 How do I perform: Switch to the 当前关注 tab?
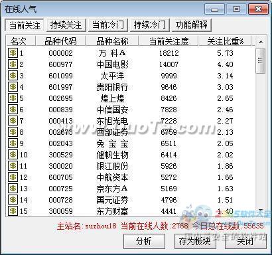(25, 25)
